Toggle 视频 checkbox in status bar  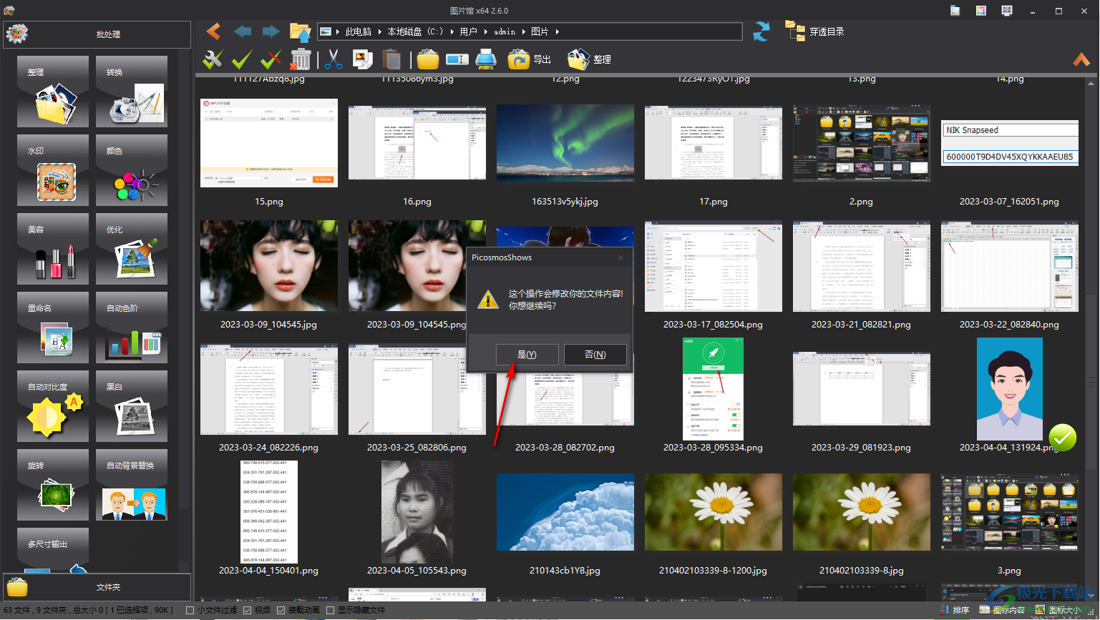248,610
